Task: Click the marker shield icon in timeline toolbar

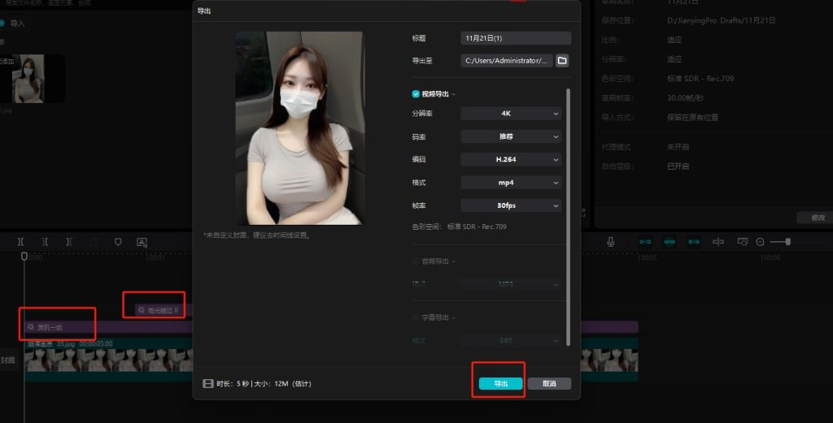Action: (118, 242)
